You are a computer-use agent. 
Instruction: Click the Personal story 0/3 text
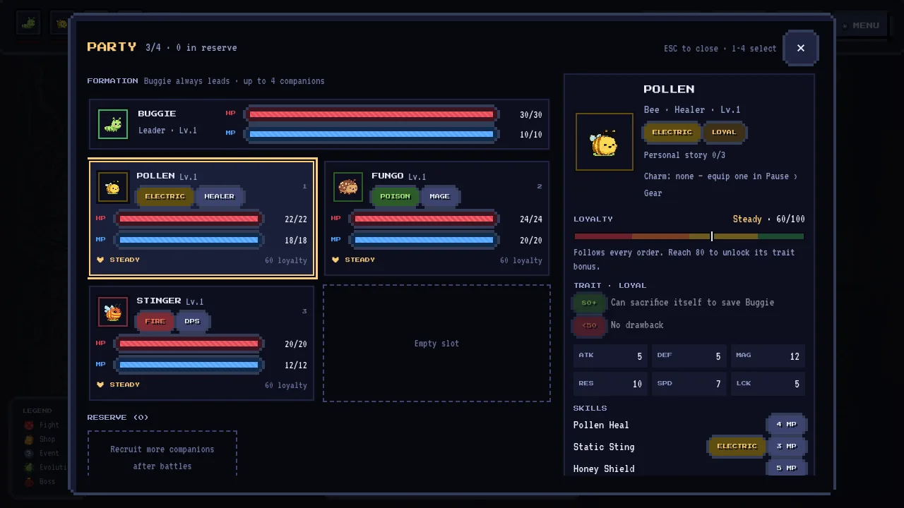coord(684,155)
